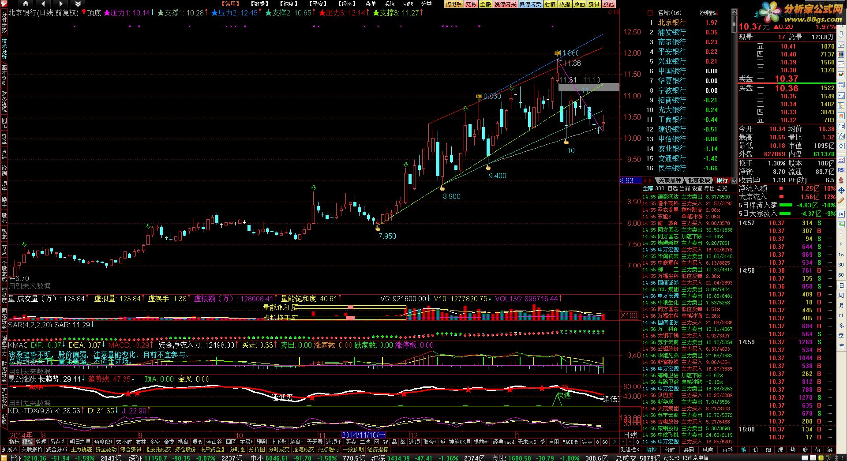Select the 模板 tab below the chart
This screenshot has height=461, width=847.
point(27,442)
